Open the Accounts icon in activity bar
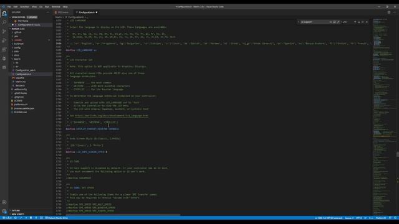Image resolution: width=399 pixels, height=224 pixels. point(4,202)
